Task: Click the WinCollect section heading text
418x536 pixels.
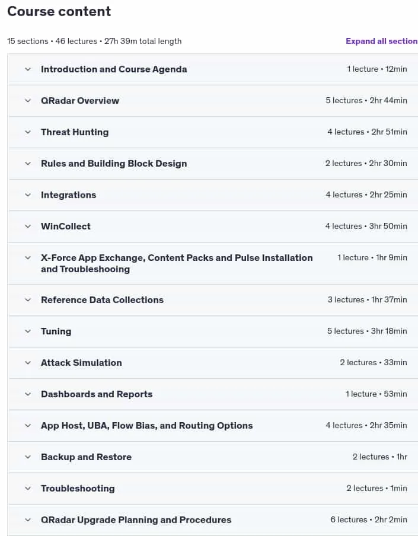Action: pyautogui.click(x=66, y=226)
